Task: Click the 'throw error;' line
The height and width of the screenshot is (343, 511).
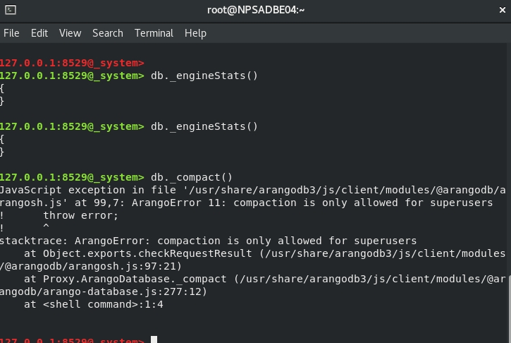Action: point(80,215)
